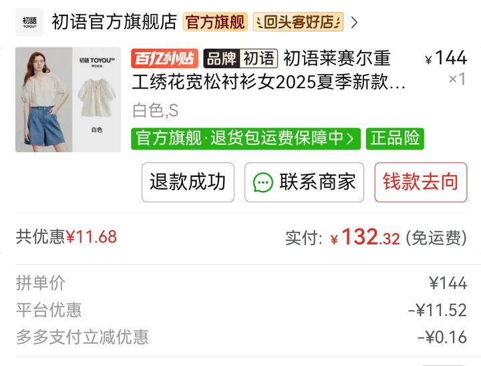Open the 初语 TOYOU store logo
The width and height of the screenshot is (481, 366).
(x=29, y=22)
